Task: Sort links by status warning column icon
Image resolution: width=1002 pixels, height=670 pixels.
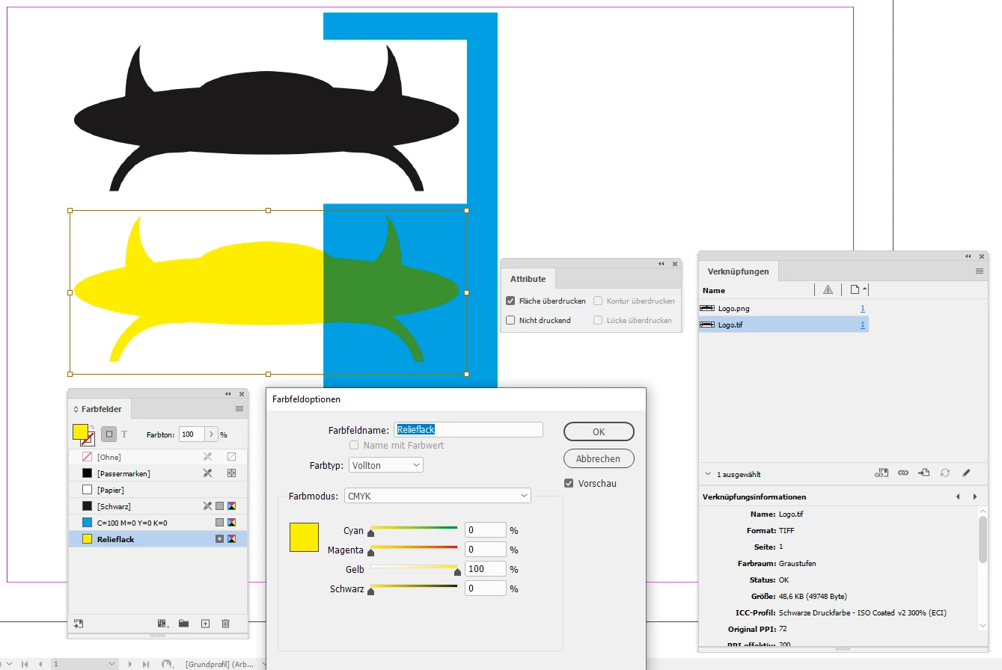Action: pos(828,290)
